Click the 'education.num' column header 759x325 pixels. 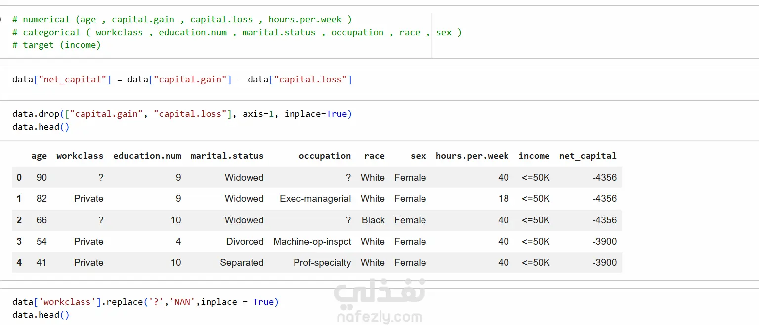147,156
